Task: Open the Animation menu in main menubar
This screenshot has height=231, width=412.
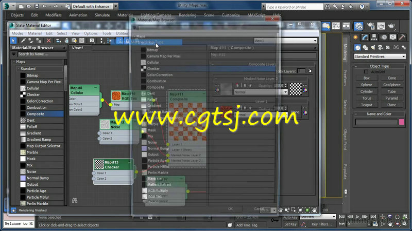Action: (78, 15)
